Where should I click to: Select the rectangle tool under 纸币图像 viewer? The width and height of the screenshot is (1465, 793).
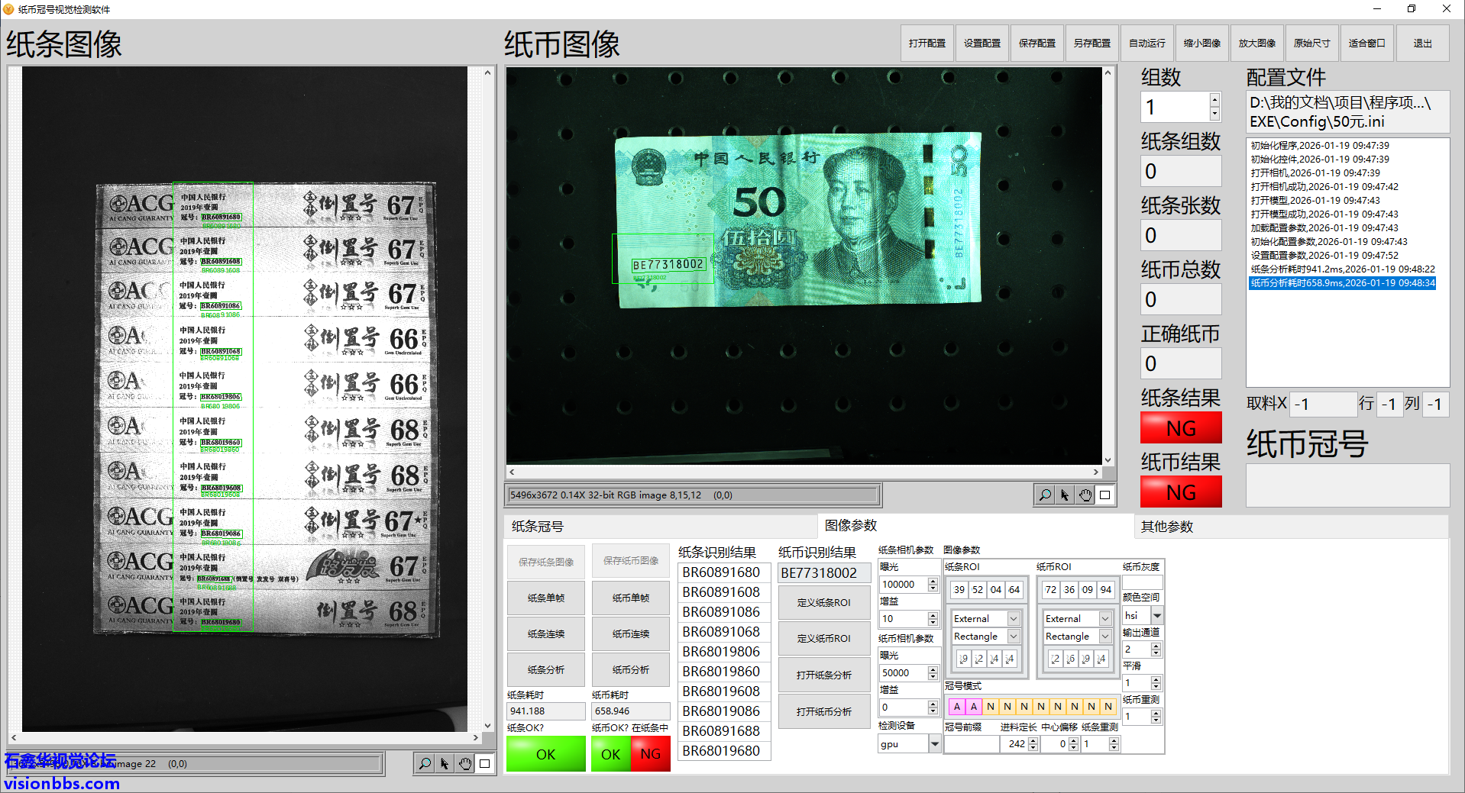tap(1104, 495)
